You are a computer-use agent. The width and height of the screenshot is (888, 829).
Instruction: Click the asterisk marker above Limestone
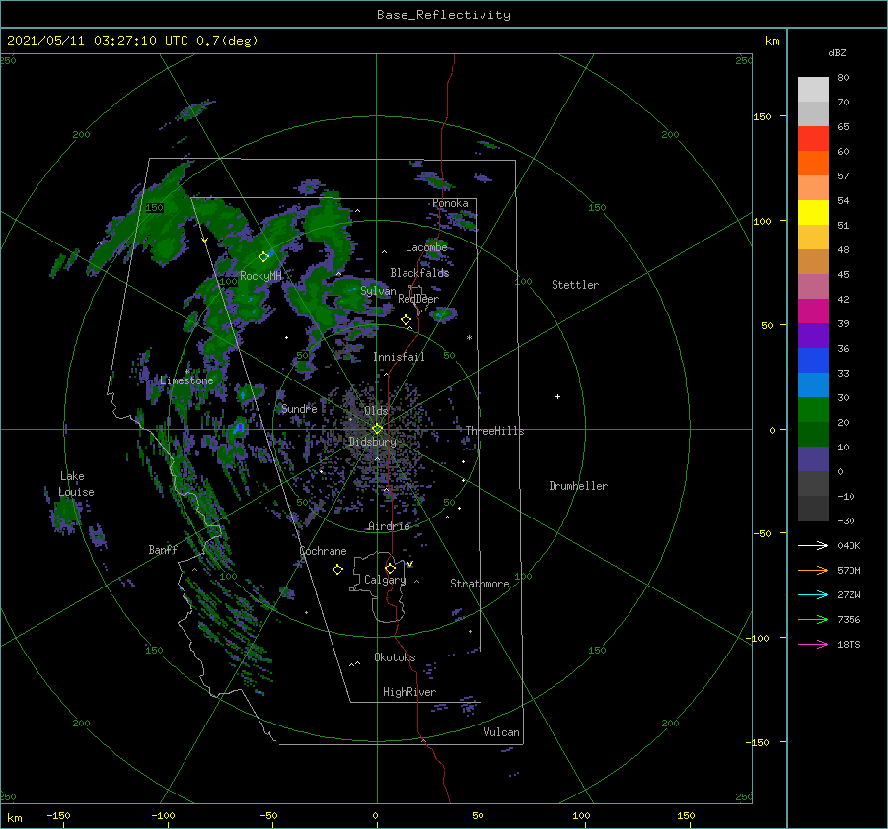186,372
